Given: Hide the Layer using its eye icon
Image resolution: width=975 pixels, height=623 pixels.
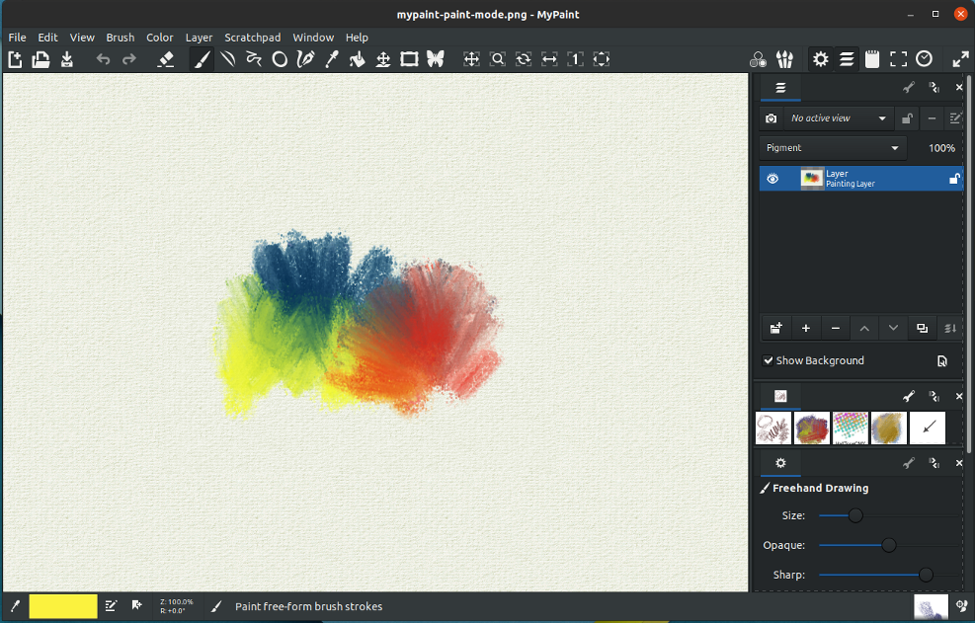Looking at the screenshot, I should [x=773, y=179].
